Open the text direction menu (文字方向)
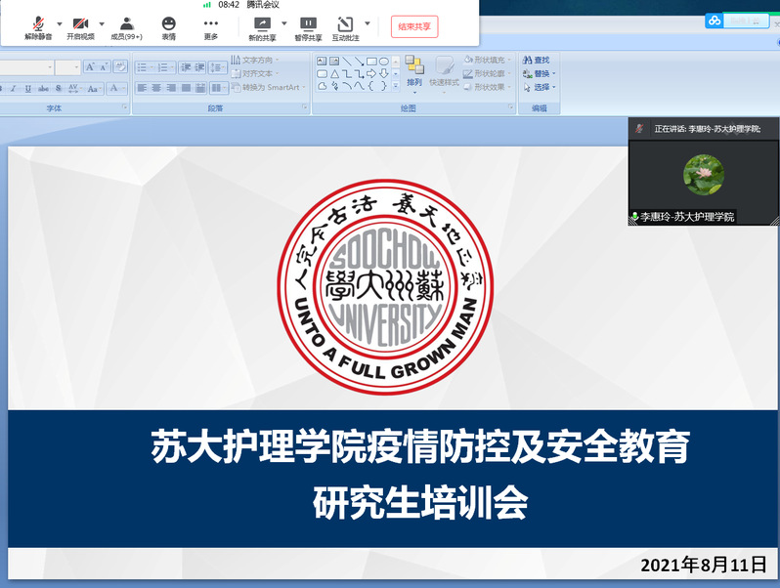The image size is (780, 588). coord(258,61)
